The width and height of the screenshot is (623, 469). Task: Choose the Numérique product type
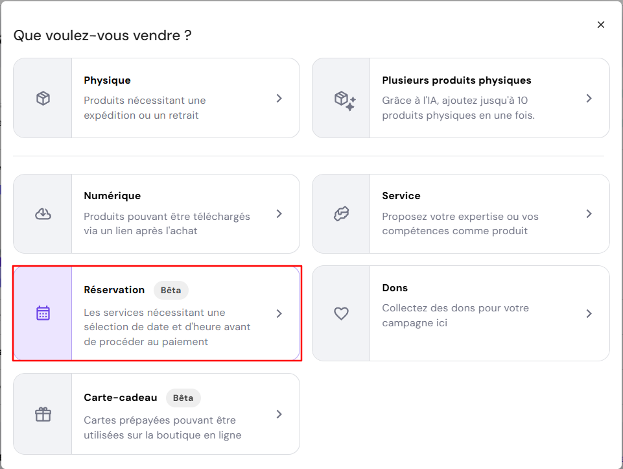(x=156, y=213)
